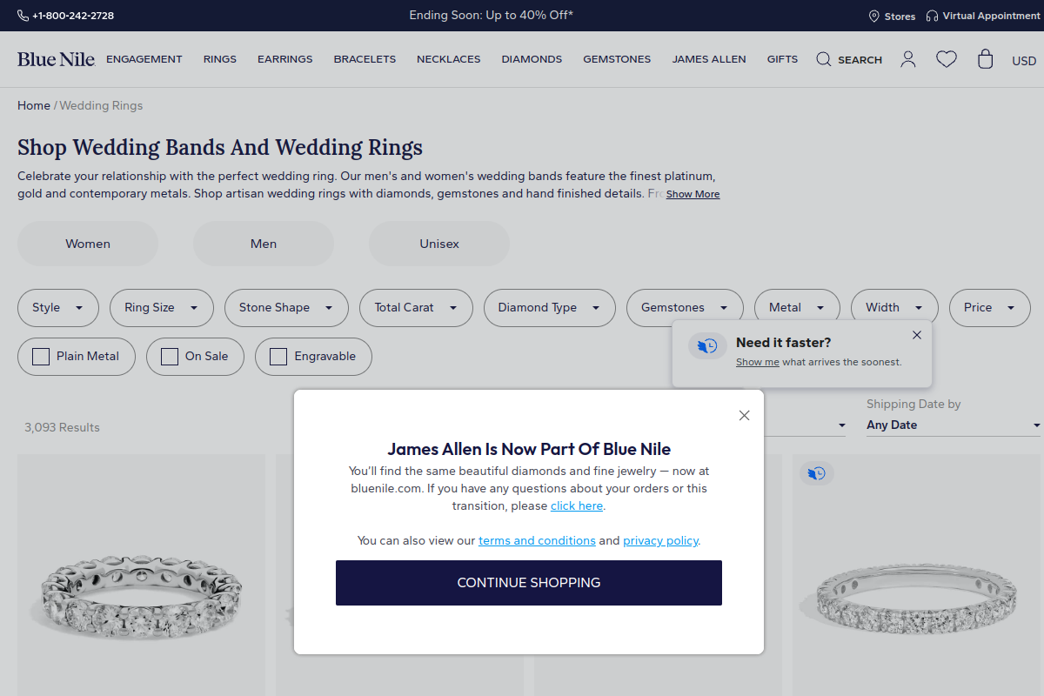Dismiss the Need it faster tooltip
1044x696 pixels.
pyautogui.click(x=917, y=335)
